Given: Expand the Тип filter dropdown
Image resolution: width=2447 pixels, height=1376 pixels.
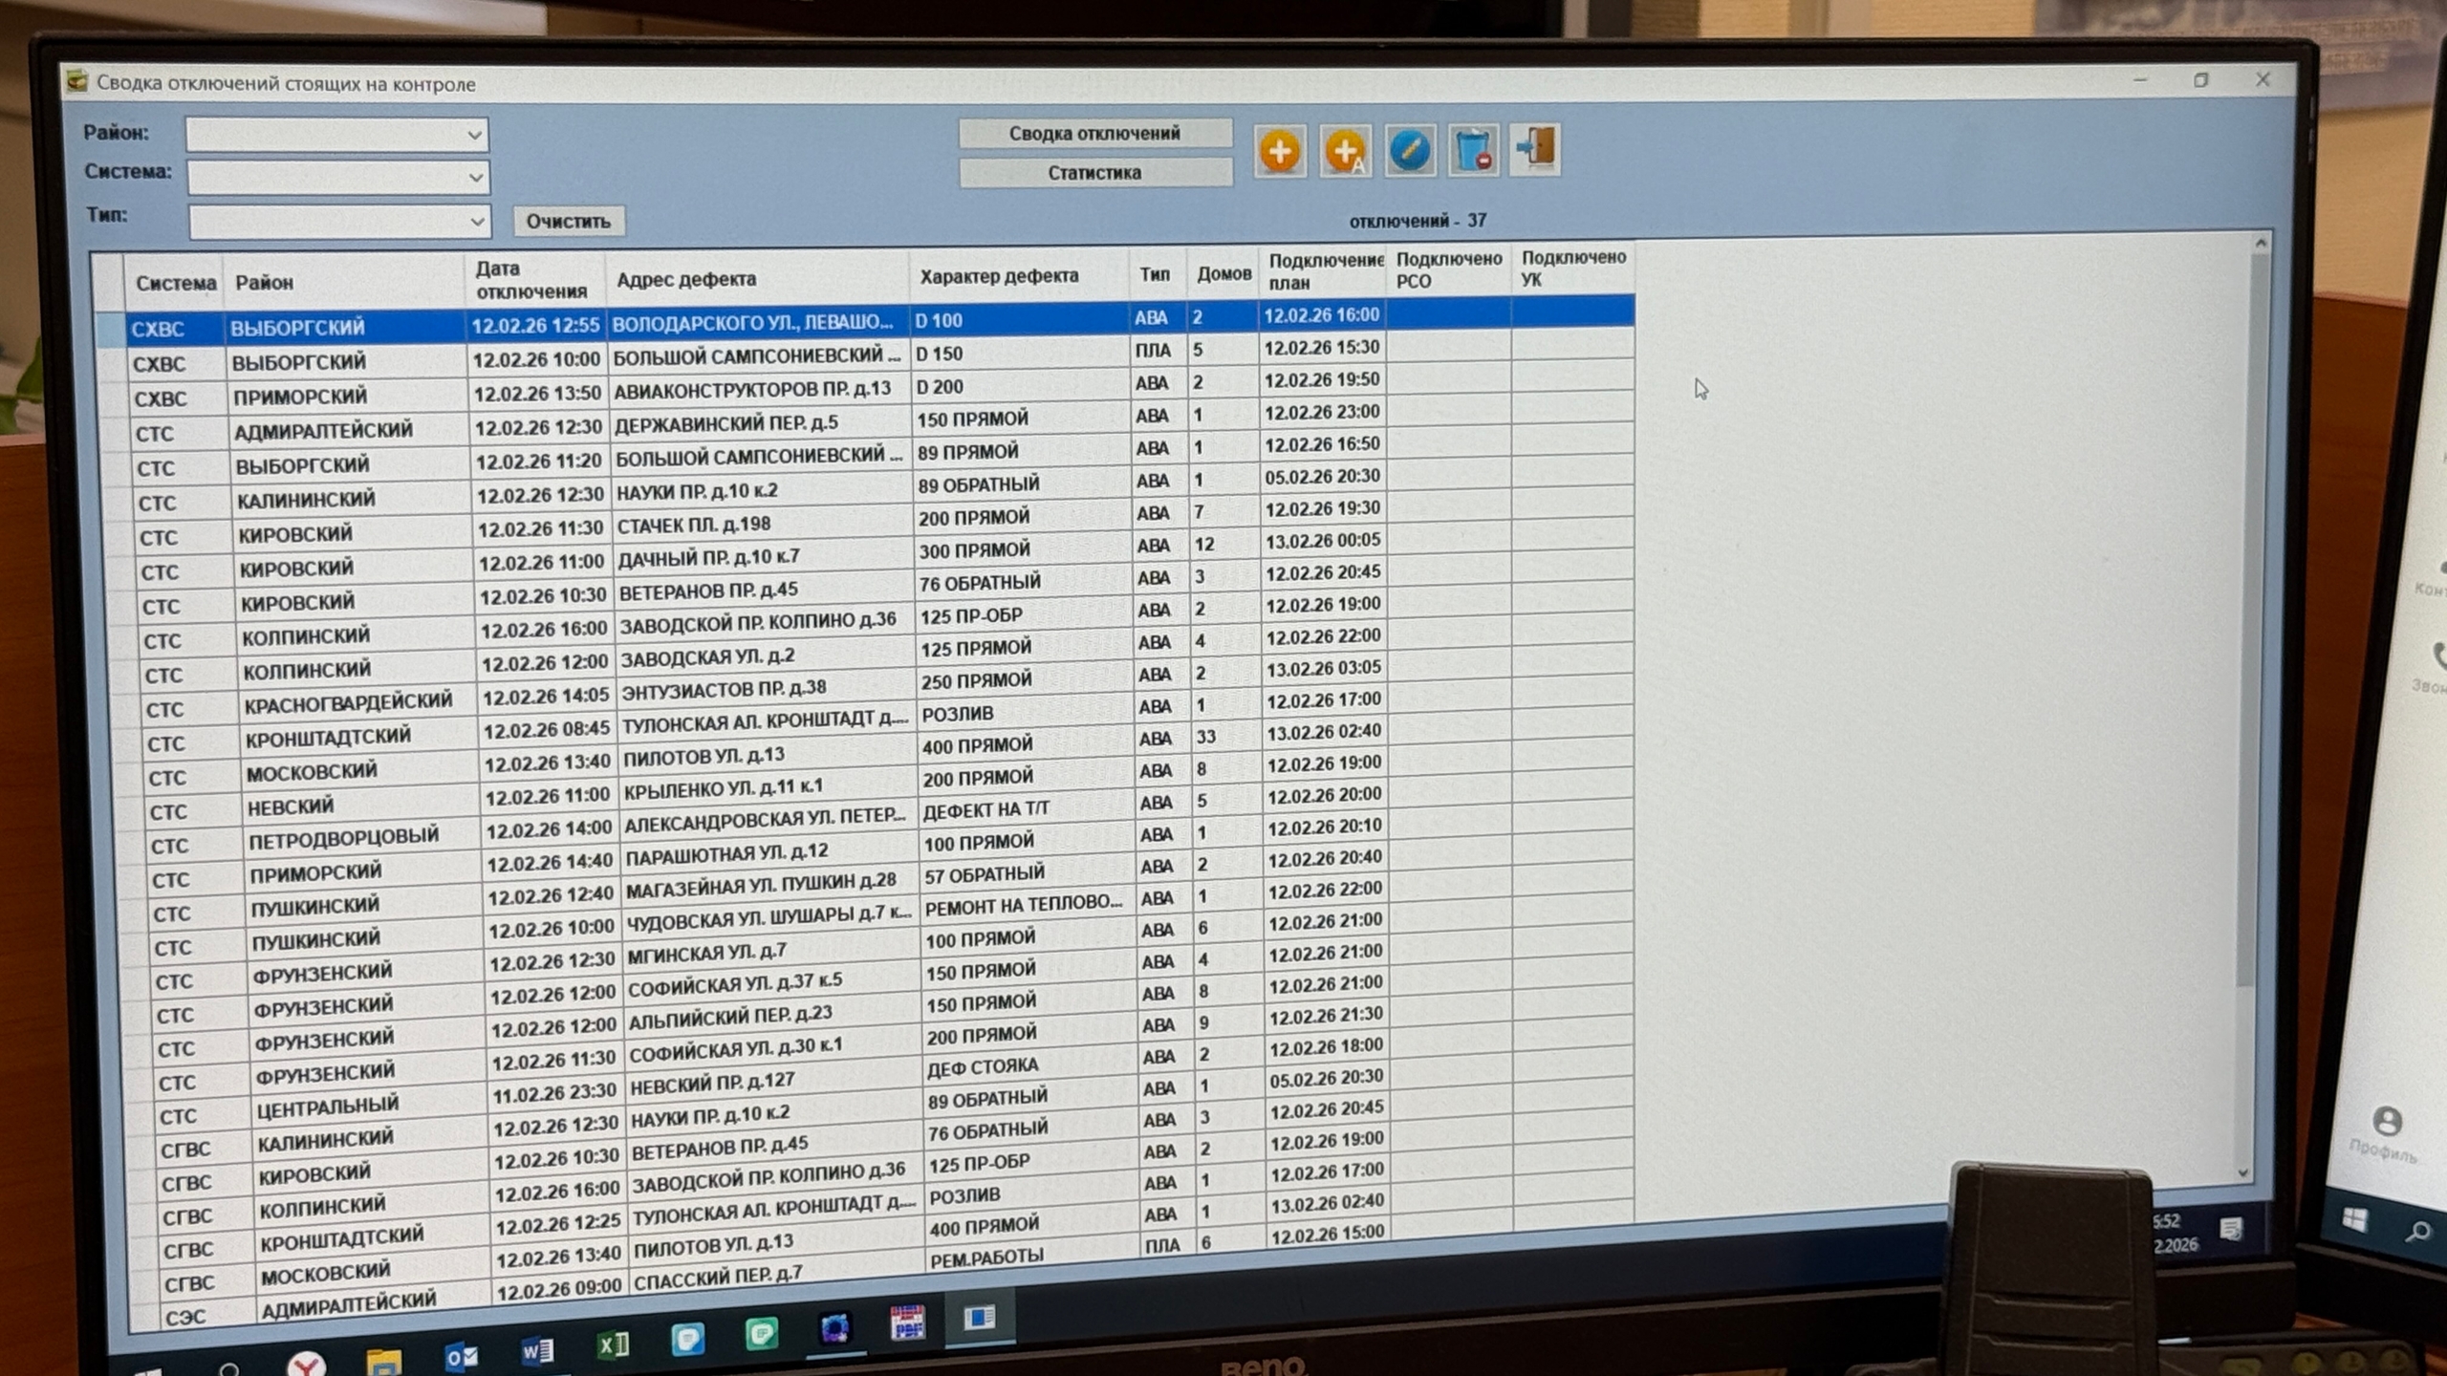Looking at the screenshot, I should [477, 222].
